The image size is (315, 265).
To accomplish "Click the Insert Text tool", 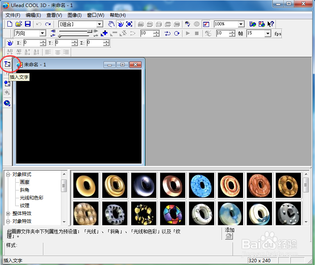I will (7, 64).
